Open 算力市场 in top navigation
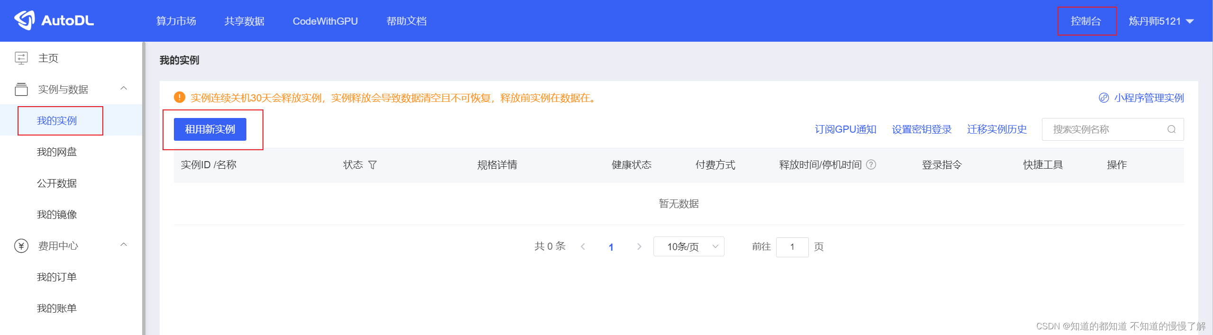The width and height of the screenshot is (1213, 335). [x=176, y=21]
